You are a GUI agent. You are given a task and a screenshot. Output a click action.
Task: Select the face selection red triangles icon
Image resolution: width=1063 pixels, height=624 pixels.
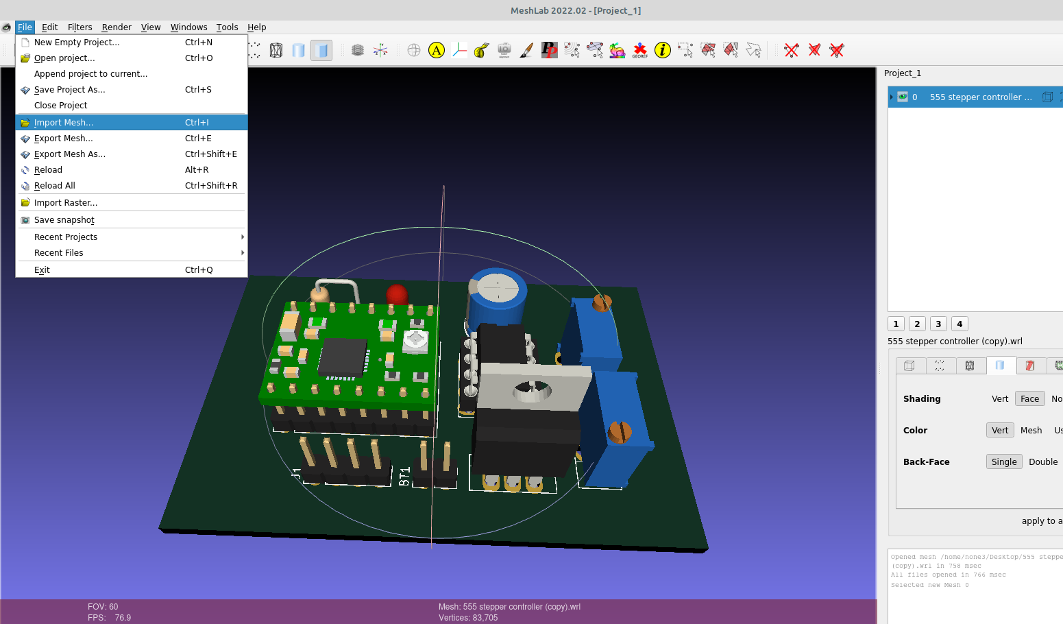[708, 49]
